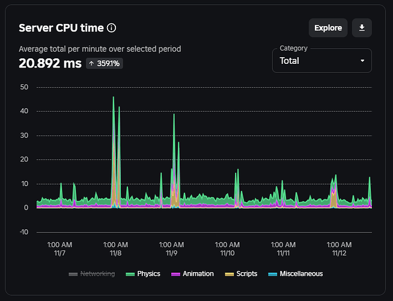Click the Average total per minute subtitle
Screen dimensions: 393x301
[x=100, y=49]
